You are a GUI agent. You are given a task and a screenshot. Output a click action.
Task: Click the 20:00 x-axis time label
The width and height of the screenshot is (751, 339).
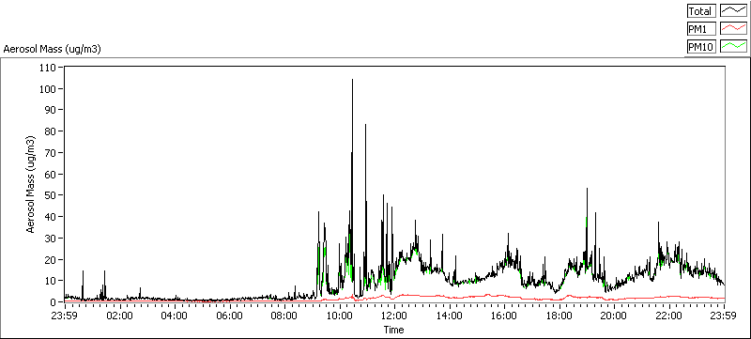pyautogui.click(x=615, y=316)
